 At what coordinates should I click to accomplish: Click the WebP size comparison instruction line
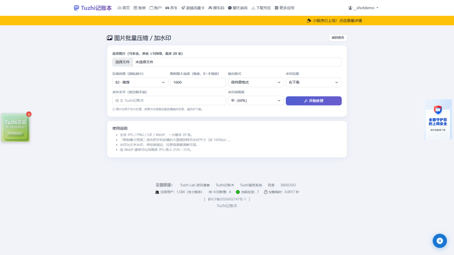[x=156, y=150]
